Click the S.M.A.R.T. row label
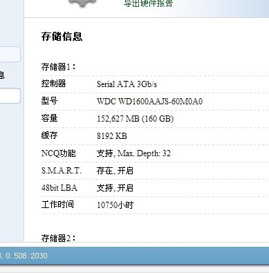 [x=62, y=171]
